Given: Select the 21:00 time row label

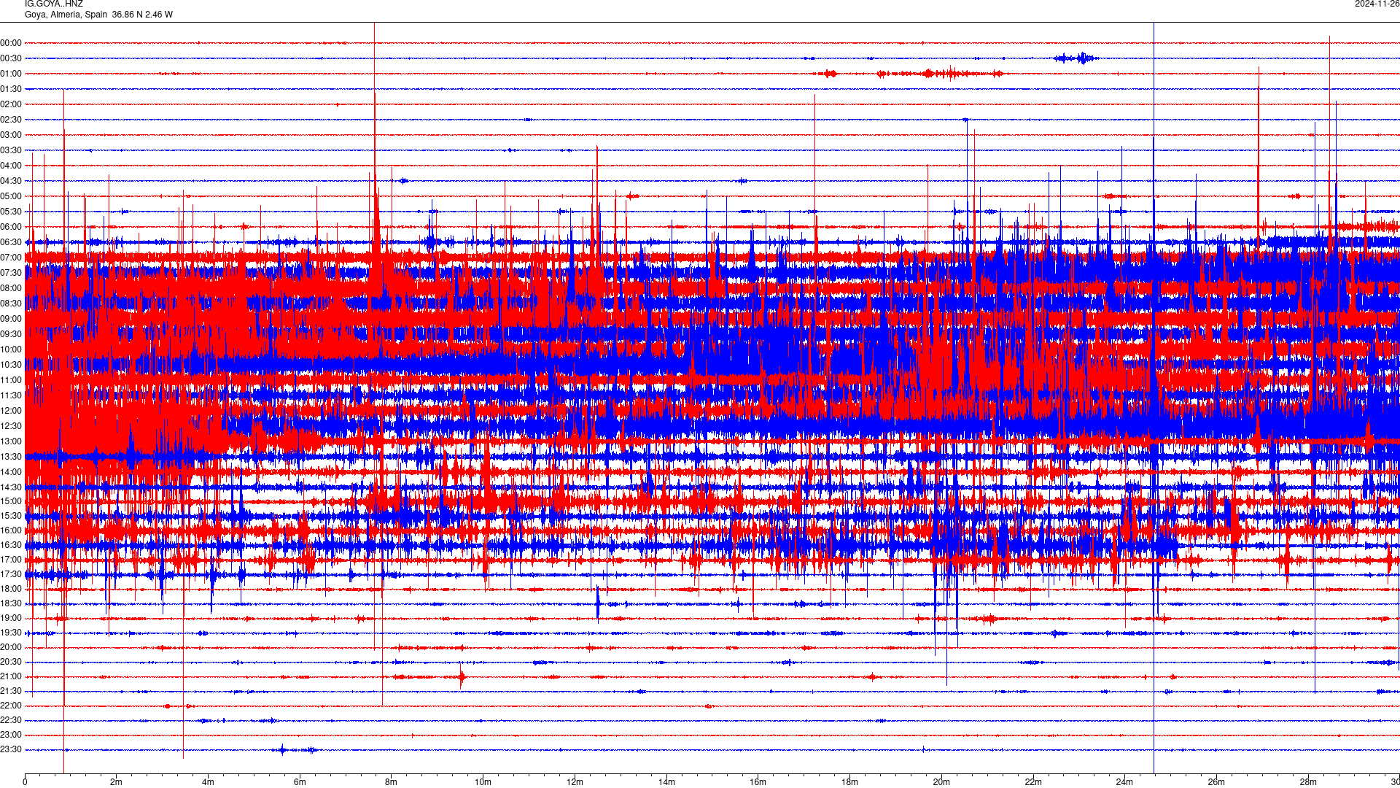Looking at the screenshot, I should (x=11, y=676).
